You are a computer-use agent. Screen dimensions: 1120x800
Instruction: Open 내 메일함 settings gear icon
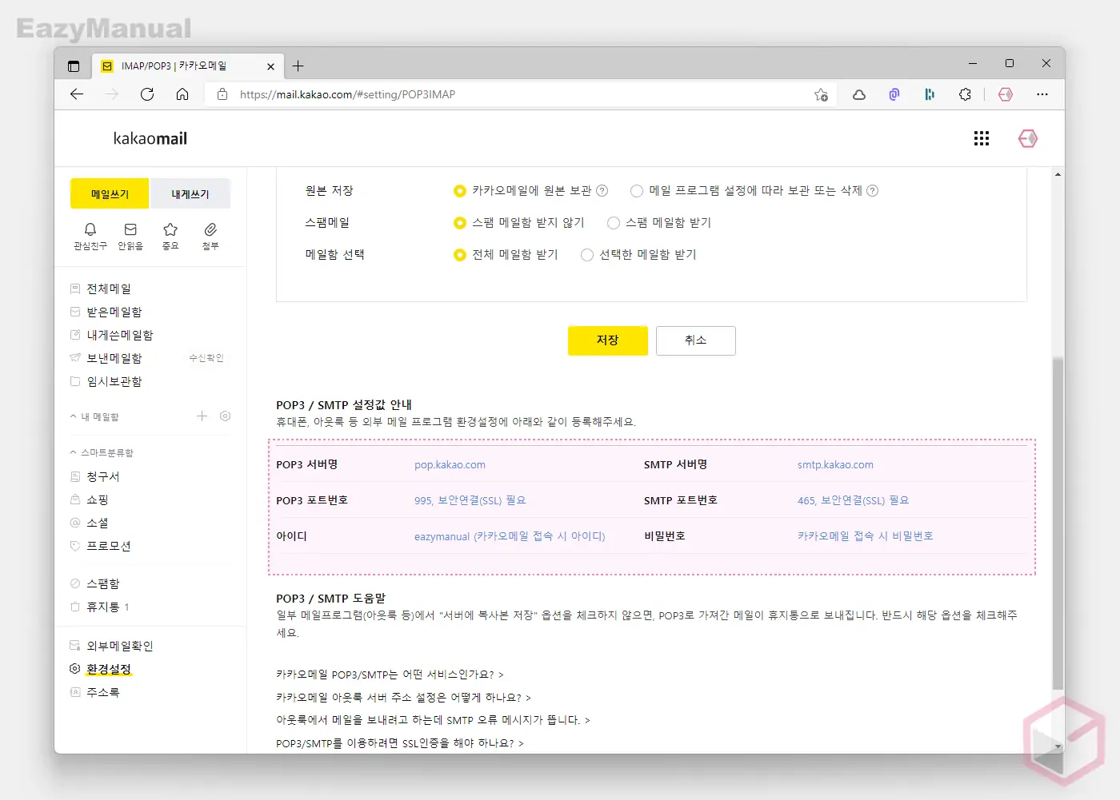tap(225, 416)
